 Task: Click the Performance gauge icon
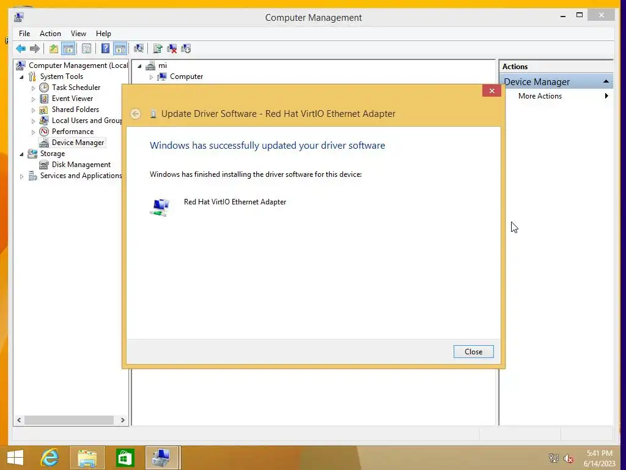click(x=44, y=132)
